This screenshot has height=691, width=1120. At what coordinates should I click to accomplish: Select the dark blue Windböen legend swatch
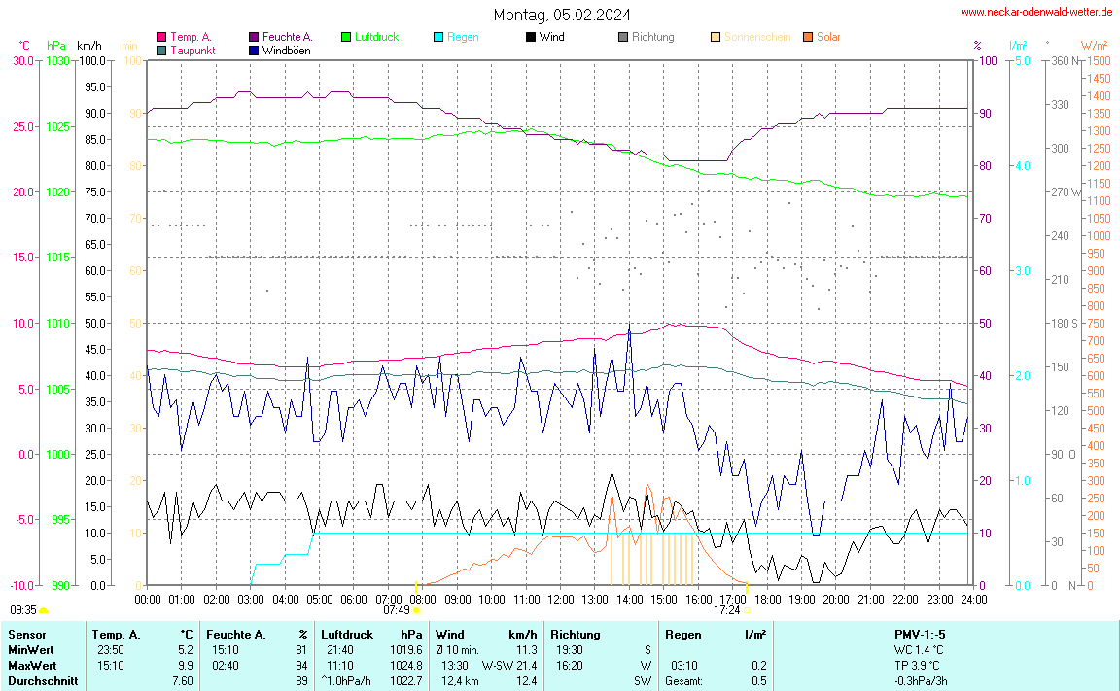pyautogui.click(x=254, y=50)
